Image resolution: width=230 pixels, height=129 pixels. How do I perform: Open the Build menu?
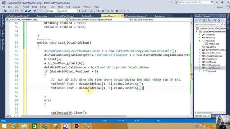coord(34,7)
